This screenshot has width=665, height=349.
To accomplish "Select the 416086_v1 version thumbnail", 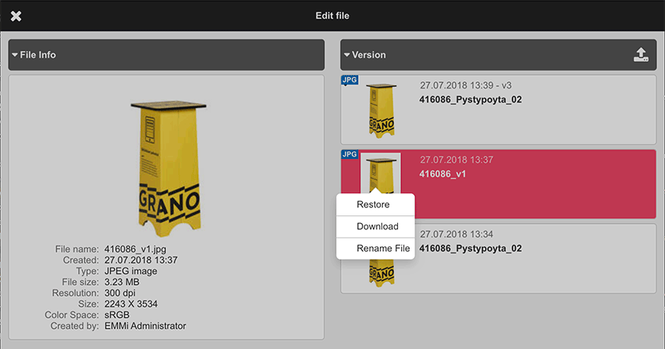I will (x=381, y=174).
